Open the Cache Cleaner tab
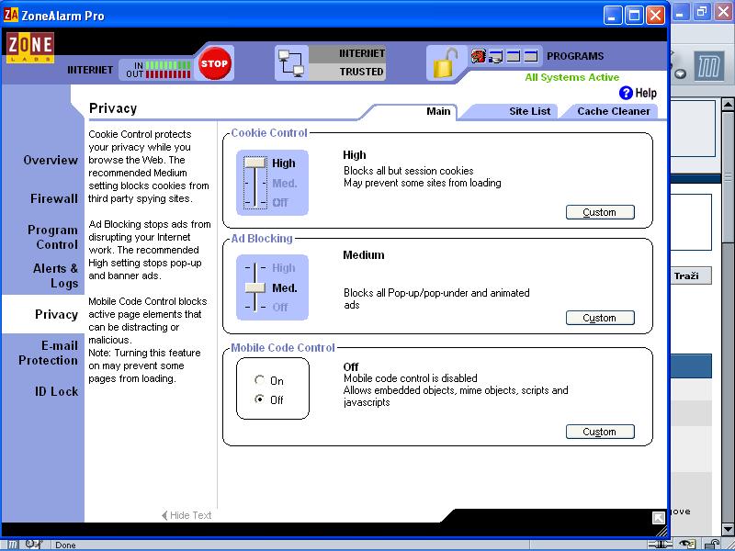 614,111
